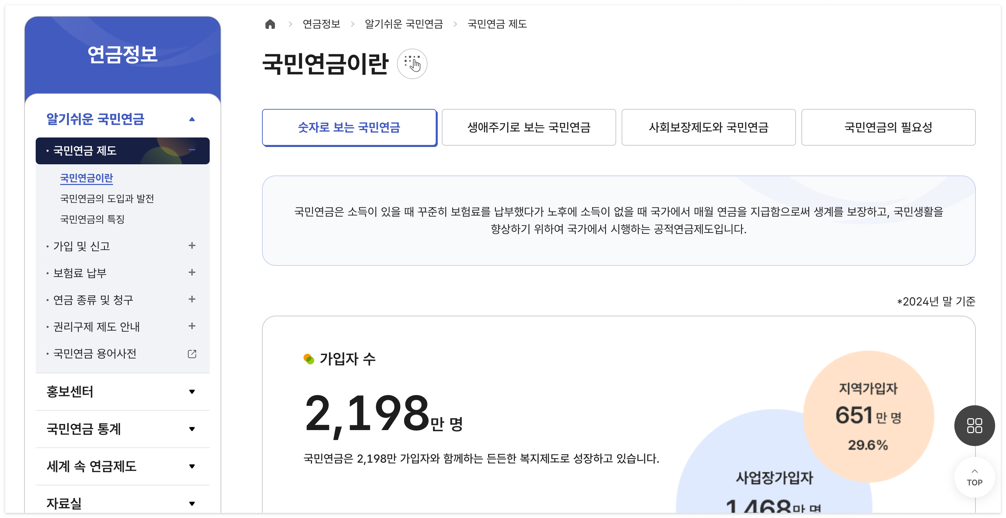Expand the 세계 속 연금제도 dropdown
This screenshot has width=1006, height=518.
click(192, 466)
